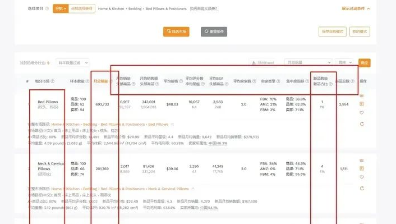Open the product list icon for Bed Pillows
This screenshot has width=396, height=224.
click(x=362, y=104)
